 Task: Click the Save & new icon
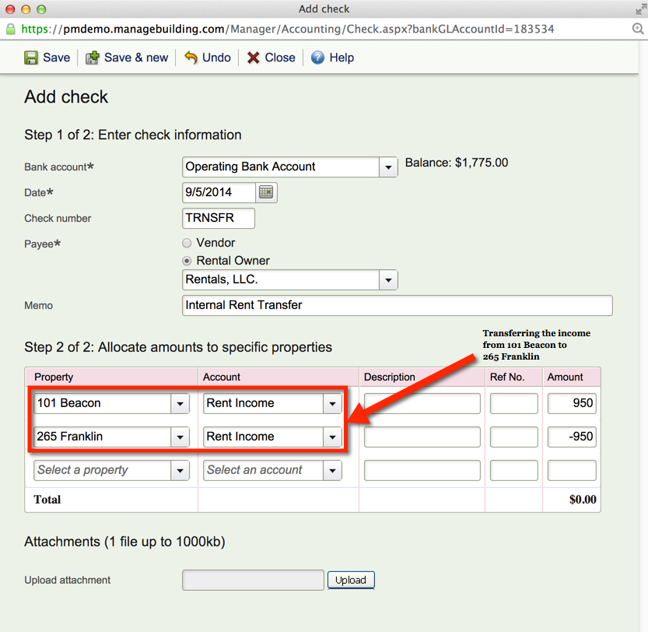coord(93,58)
